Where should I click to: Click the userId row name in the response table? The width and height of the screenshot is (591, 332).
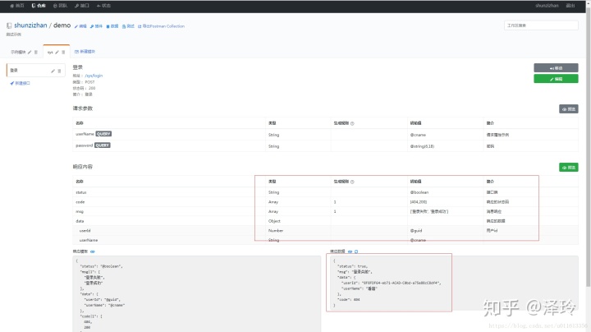(85, 231)
